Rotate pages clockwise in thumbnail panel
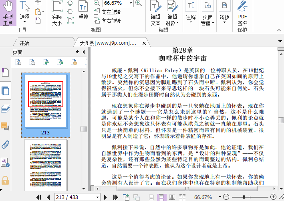This screenshot has width=284, height=201. [x=60, y=62]
